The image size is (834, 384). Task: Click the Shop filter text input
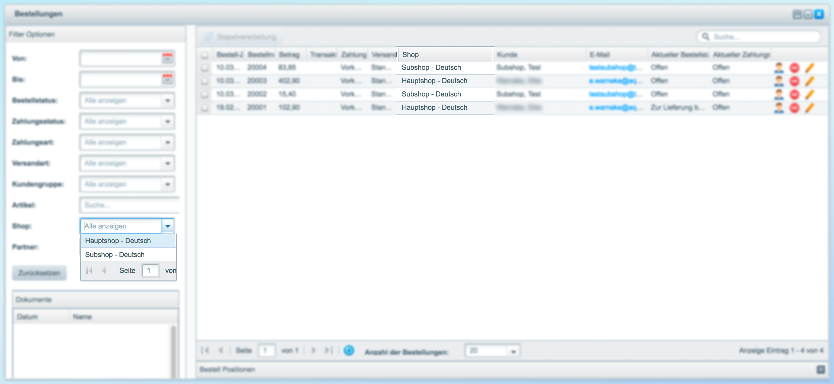click(121, 226)
